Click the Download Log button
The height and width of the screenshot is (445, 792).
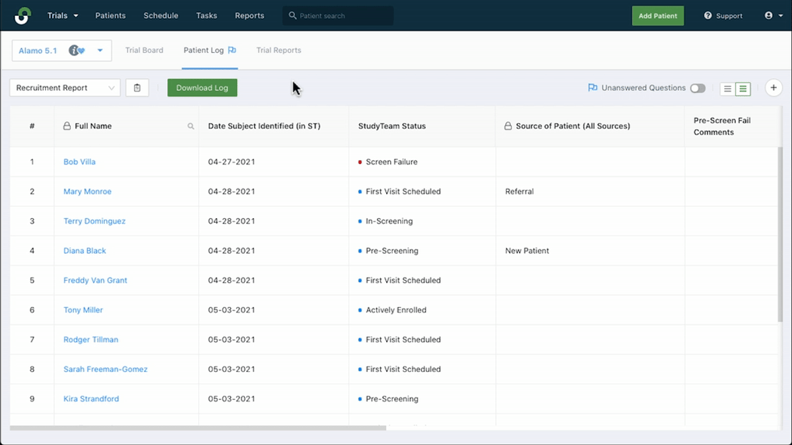tap(202, 88)
